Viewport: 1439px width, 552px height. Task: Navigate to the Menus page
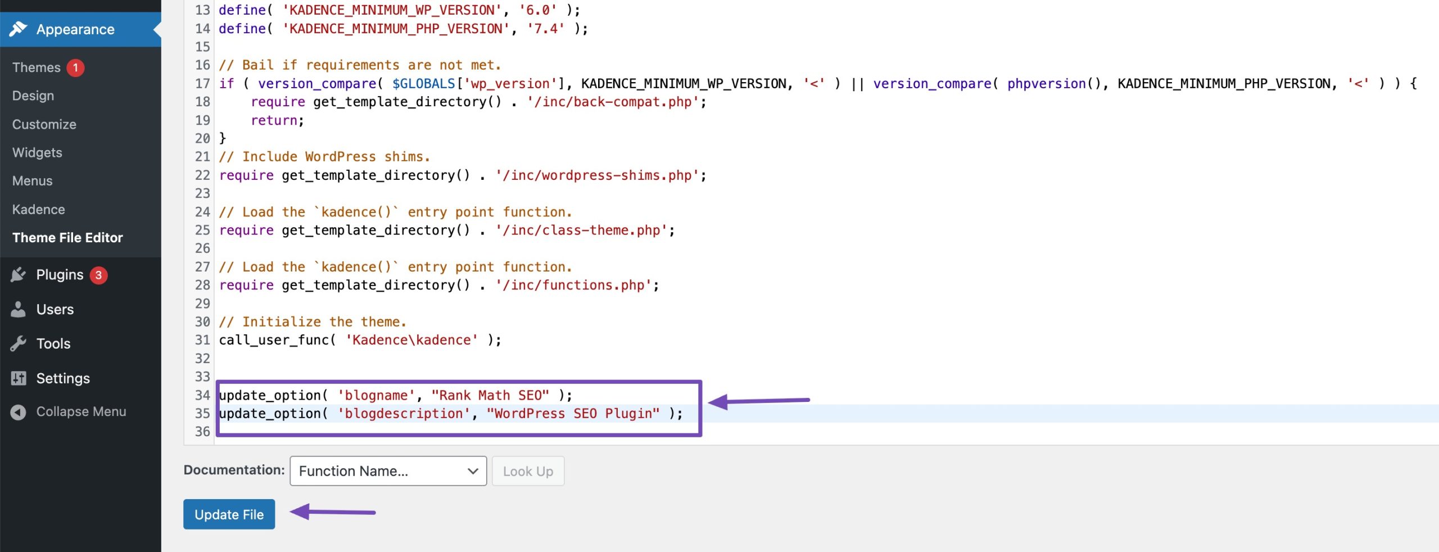click(x=33, y=181)
